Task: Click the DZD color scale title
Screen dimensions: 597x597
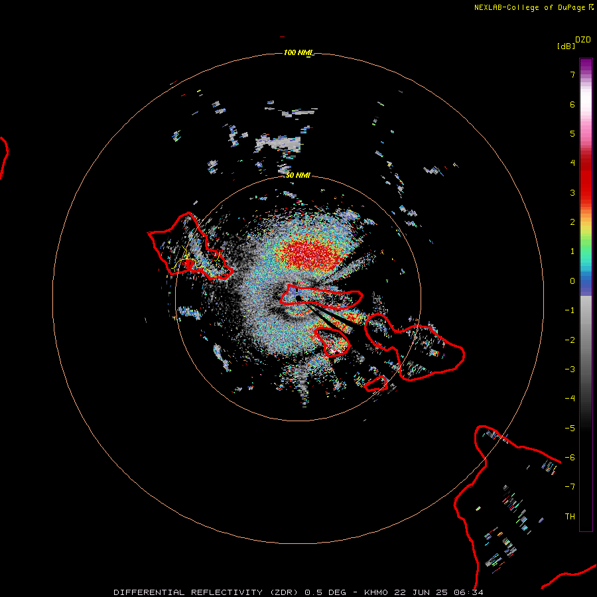Action: [583, 40]
